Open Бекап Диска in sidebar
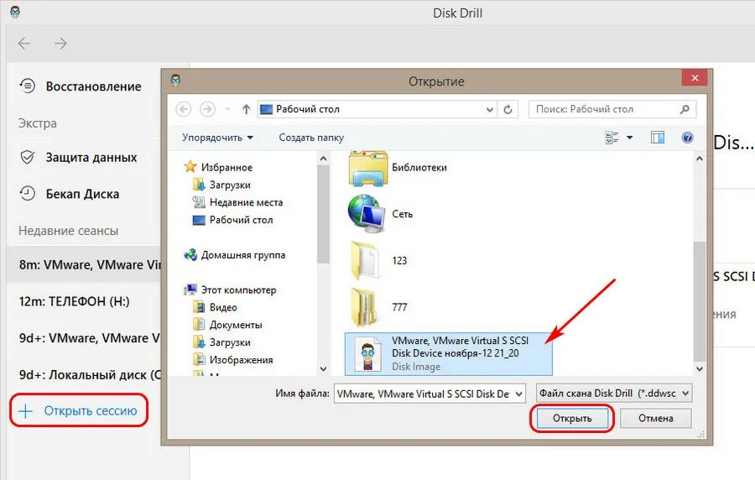This screenshot has width=755, height=480. click(x=84, y=194)
